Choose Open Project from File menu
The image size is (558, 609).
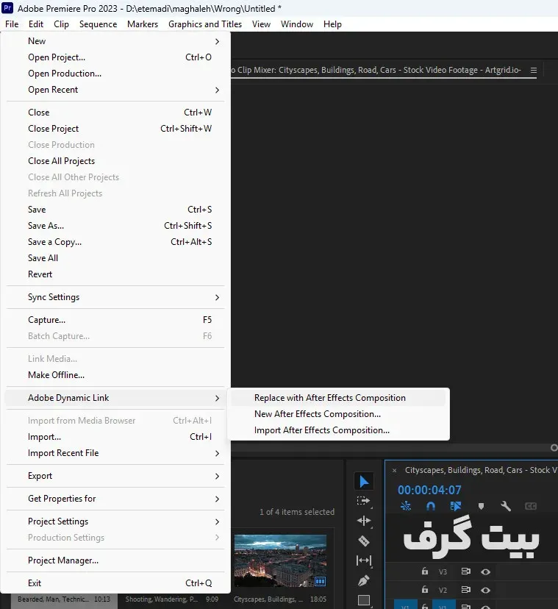[x=115, y=57]
